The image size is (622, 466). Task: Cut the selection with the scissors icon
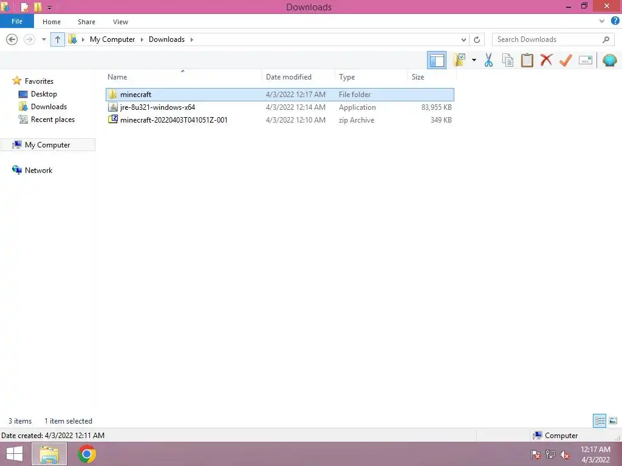(x=489, y=60)
